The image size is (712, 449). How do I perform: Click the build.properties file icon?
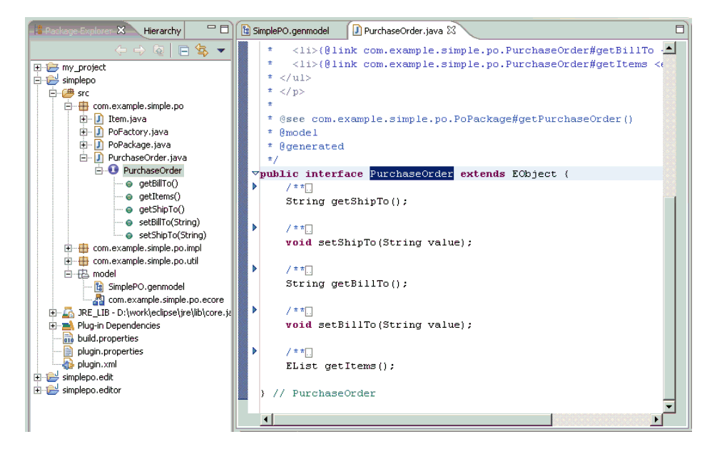[x=68, y=339]
